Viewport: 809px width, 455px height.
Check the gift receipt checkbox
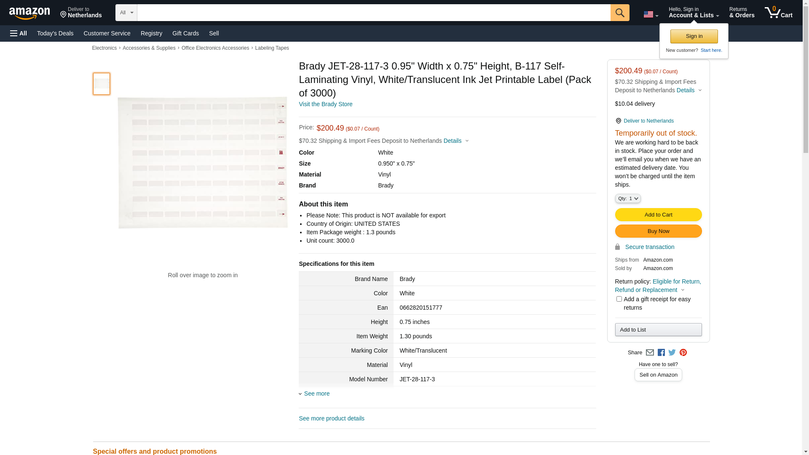tap(619, 299)
